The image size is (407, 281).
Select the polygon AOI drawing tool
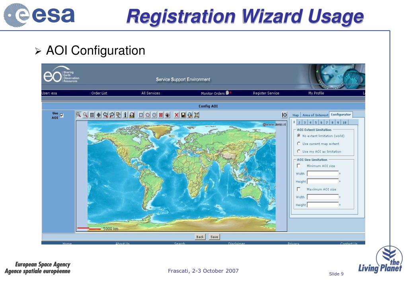point(148,115)
